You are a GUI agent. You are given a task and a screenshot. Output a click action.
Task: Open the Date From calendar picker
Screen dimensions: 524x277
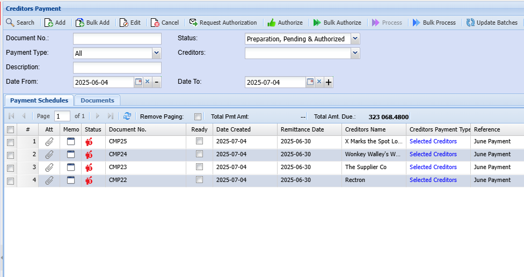pyautogui.click(x=138, y=82)
